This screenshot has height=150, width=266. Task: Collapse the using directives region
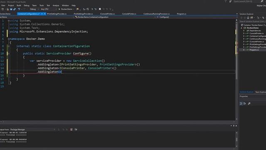point(8,20)
